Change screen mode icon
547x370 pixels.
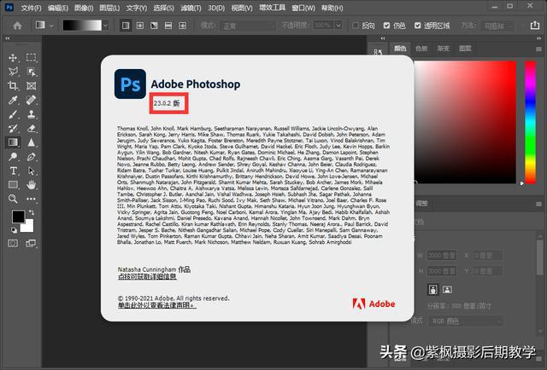(x=31, y=243)
